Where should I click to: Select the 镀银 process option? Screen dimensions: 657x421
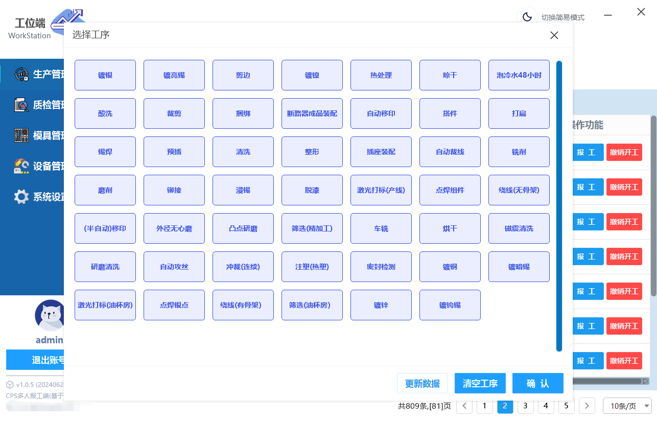tap(105, 75)
